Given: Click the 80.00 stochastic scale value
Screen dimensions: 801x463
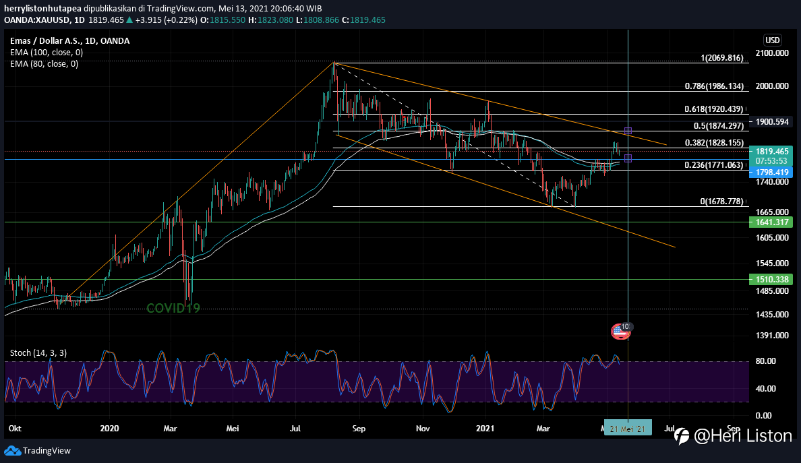Looking at the screenshot, I should tap(766, 361).
